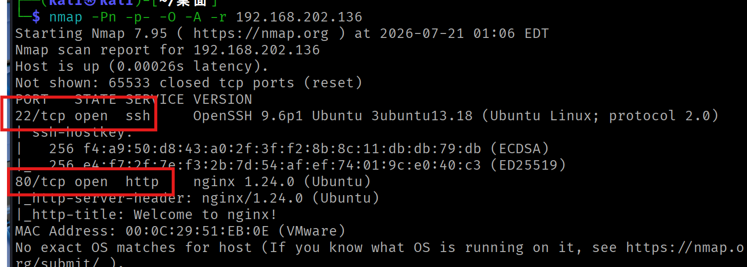Click the 80/tcp open http entry
The height and width of the screenshot is (267, 747).
[x=87, y=182]
